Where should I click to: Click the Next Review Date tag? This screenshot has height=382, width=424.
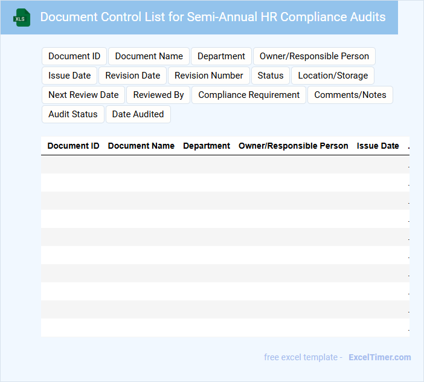[83, 95]
